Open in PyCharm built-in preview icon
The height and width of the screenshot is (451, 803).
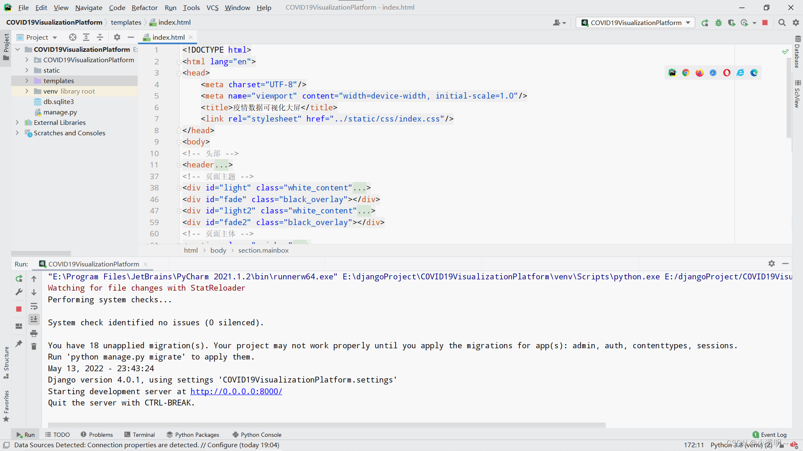[673, 73]
